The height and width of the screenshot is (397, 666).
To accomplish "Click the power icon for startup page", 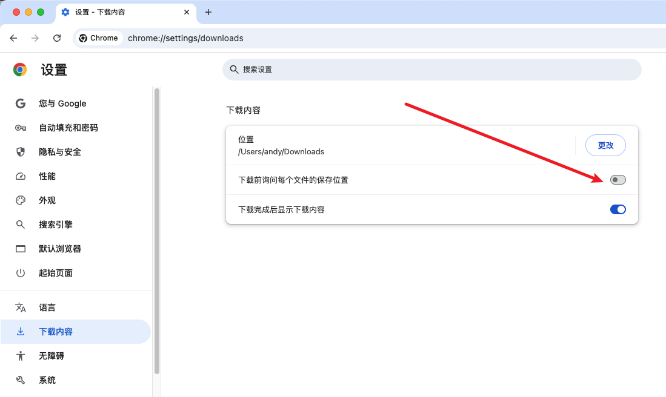I will click(x=21, y=273).
